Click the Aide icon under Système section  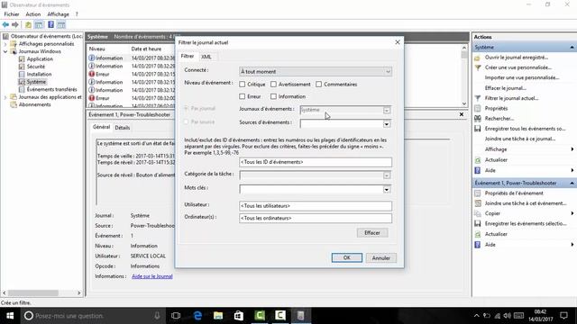point(478,170)
